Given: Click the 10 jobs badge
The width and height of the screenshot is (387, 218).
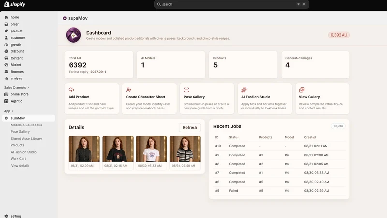Looking at the screenshot, I should (x=338, y=126).
